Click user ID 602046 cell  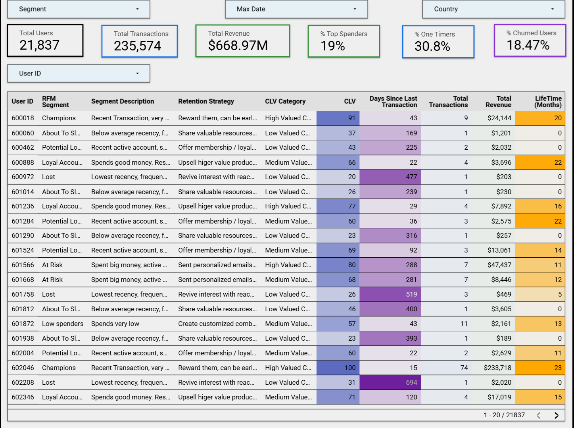click(x=23, y=368)
